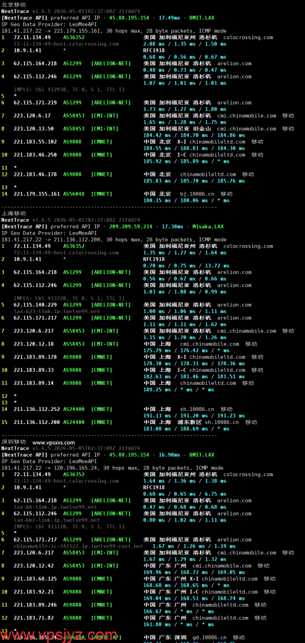Select hop IP 221.183.89.14
The height and width of the screenshot is (643, 305).
tap(34, 383)
